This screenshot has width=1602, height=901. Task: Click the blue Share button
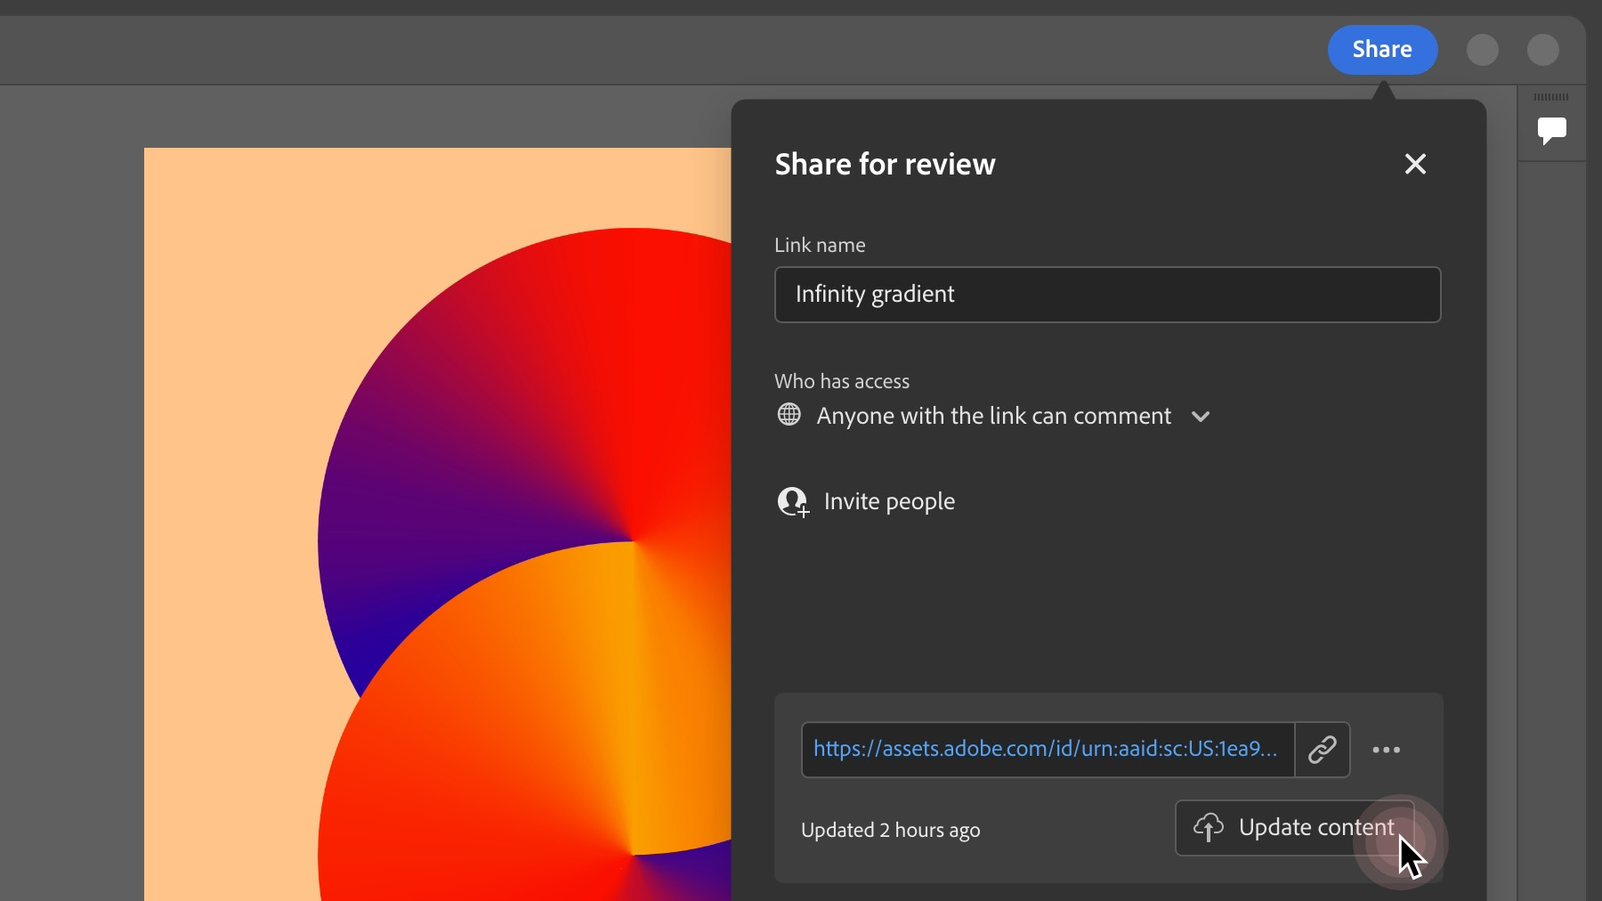pyautogui.click(x=1382, y=50)
